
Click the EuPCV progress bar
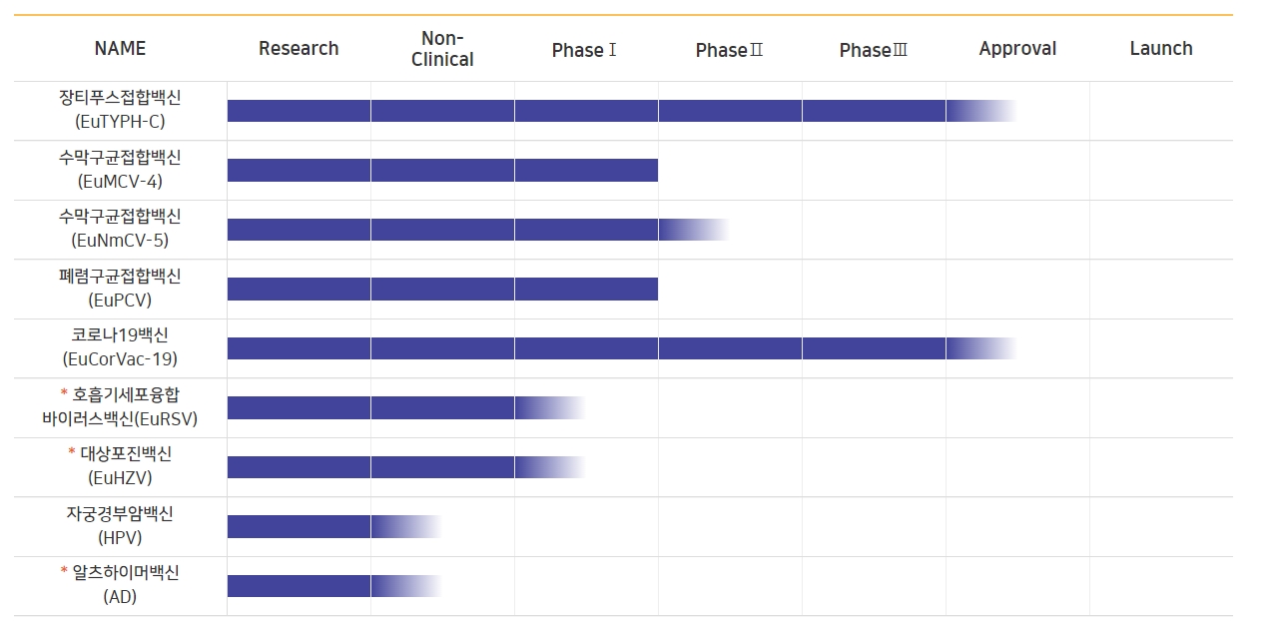(442, 289)
